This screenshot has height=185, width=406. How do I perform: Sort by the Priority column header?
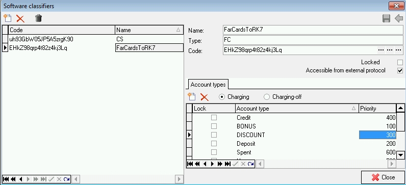377,109
